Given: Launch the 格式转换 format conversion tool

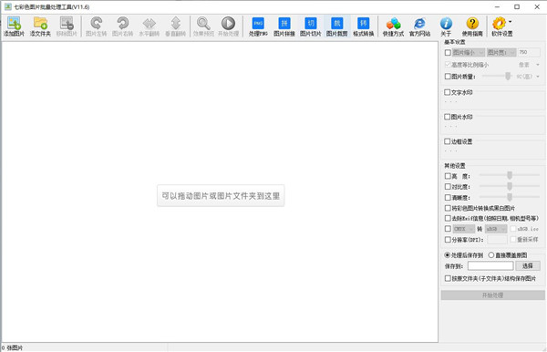Looking at the screenshot, I should pyautogui.click(x=363, y=26).
